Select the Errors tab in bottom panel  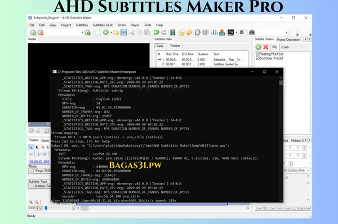pos(45,140)
